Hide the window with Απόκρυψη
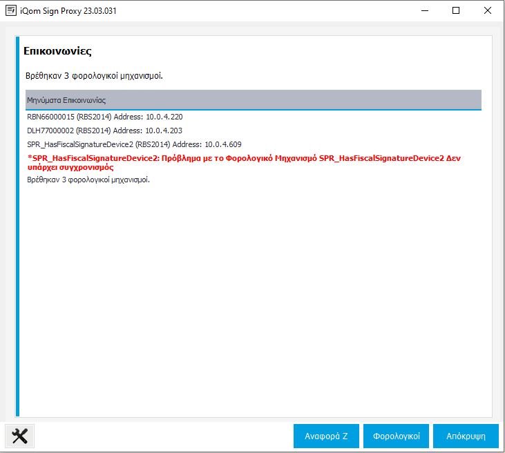Image resolution: width=505 pixels, height=453 pixels. tap(466, 436)
